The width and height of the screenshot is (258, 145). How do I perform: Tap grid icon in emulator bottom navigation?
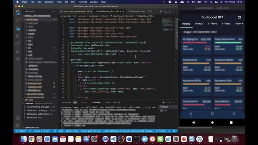212,114
